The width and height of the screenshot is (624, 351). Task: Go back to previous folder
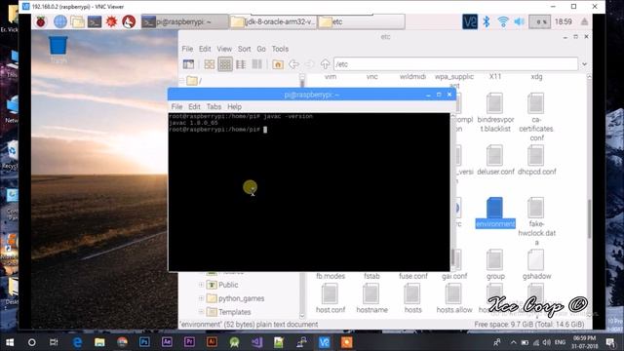[293, 64]
